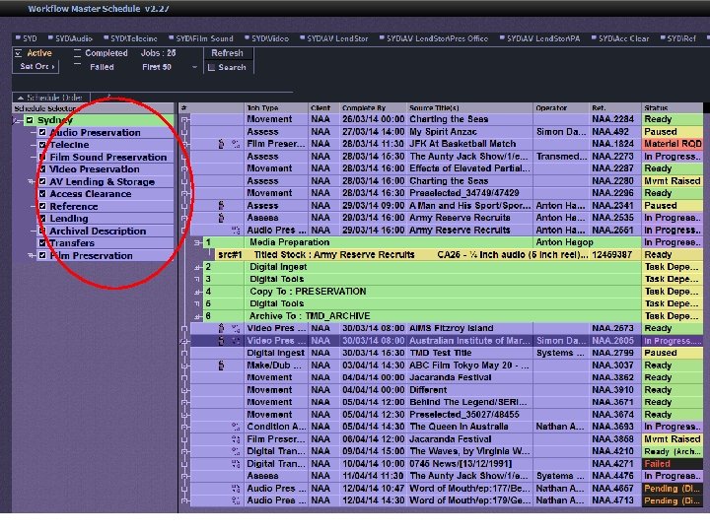Screen dimensions: 710x532
Task: Uncheck Telecine in schedule selector
Action: click(42, 144)
